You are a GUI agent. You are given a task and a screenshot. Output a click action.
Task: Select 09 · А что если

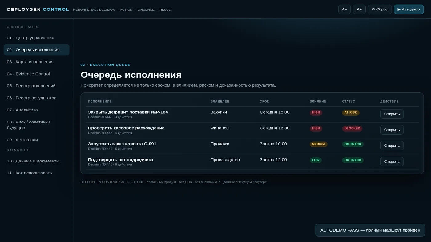(x=36, y=140)
